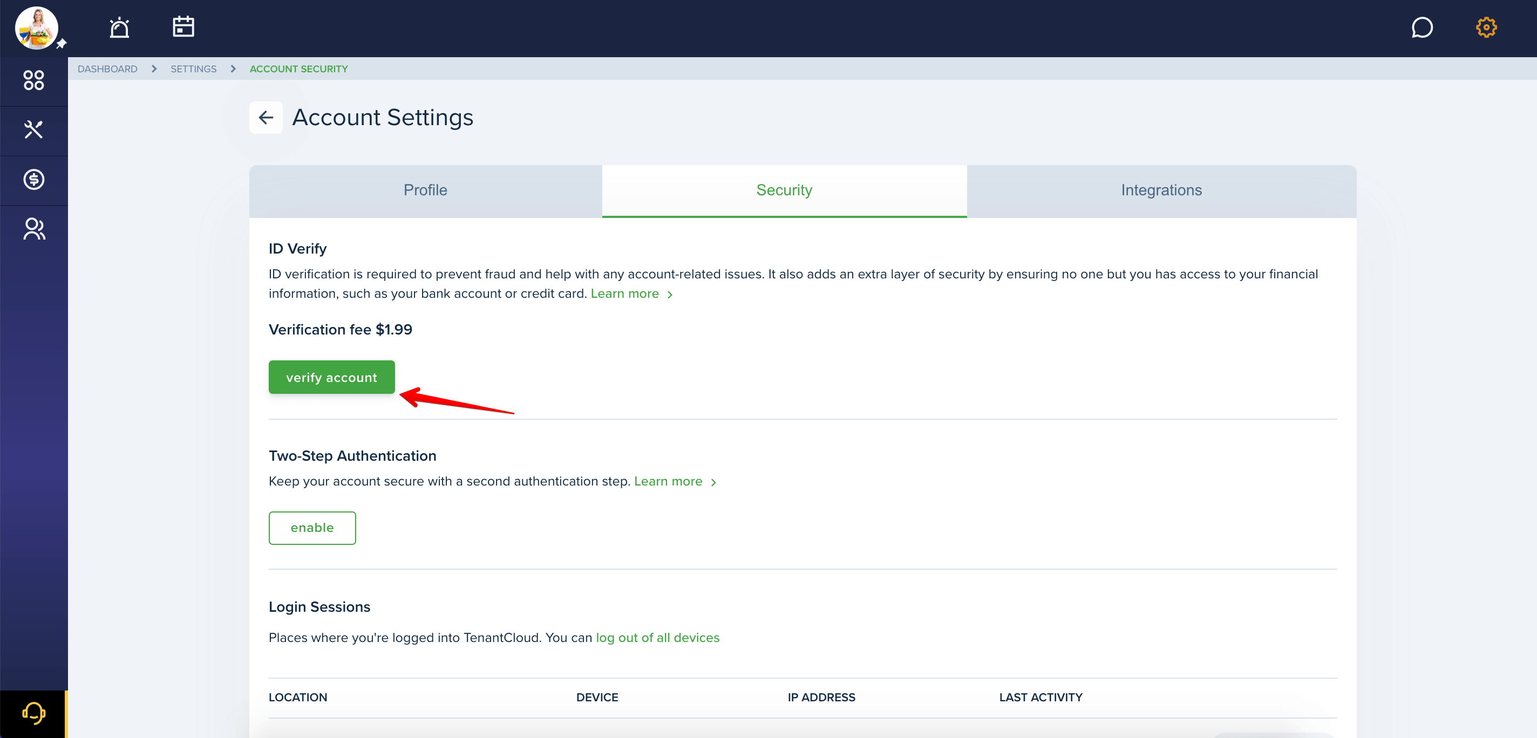The height and width of the screenshot is (738, 1537).
Task: Go to SETTINGS breadcrumb
Action: pos(193,69)
